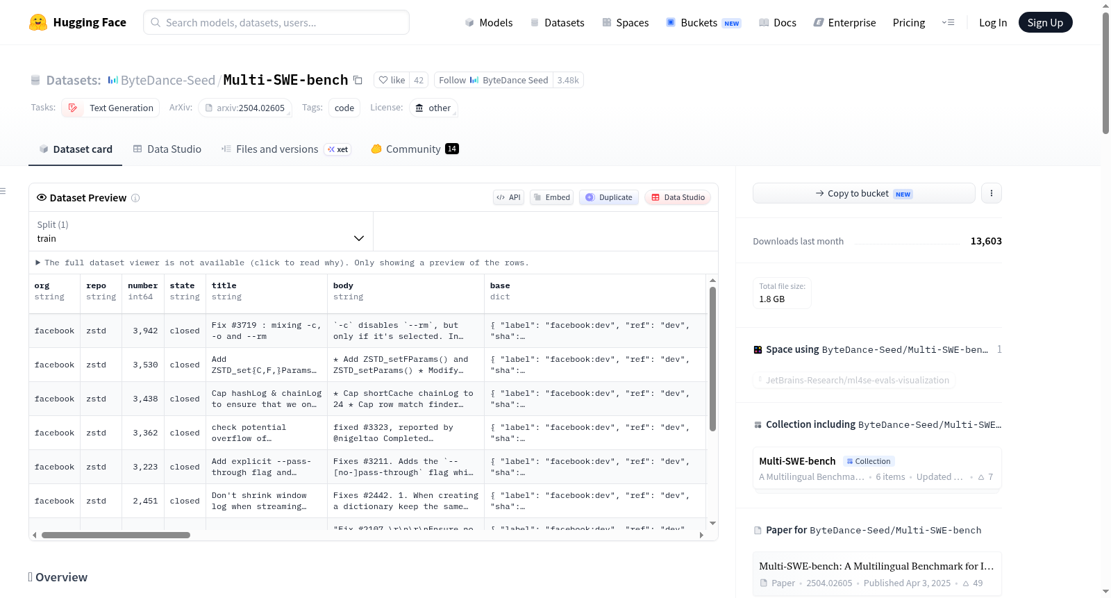Click the info icon beside Dataset Preview
Image resolution: width=1111 pixels, height=598 pixels.
coord(135,198)
